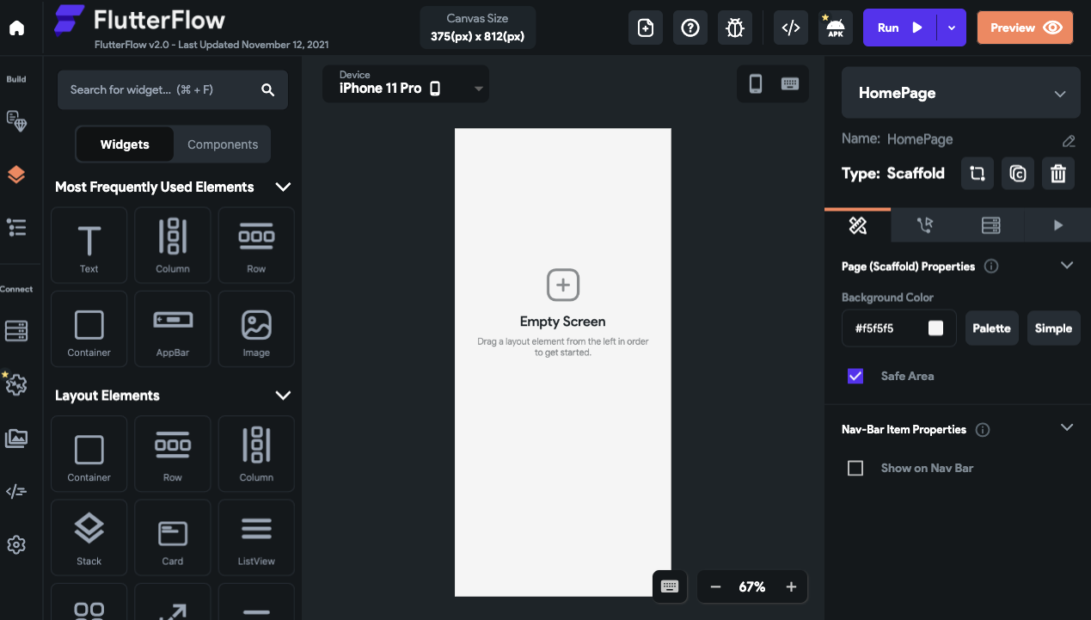Open the HomePage page selector dropdown
The height and width of the screenshot is (620, 1091).
coord(961,93)
